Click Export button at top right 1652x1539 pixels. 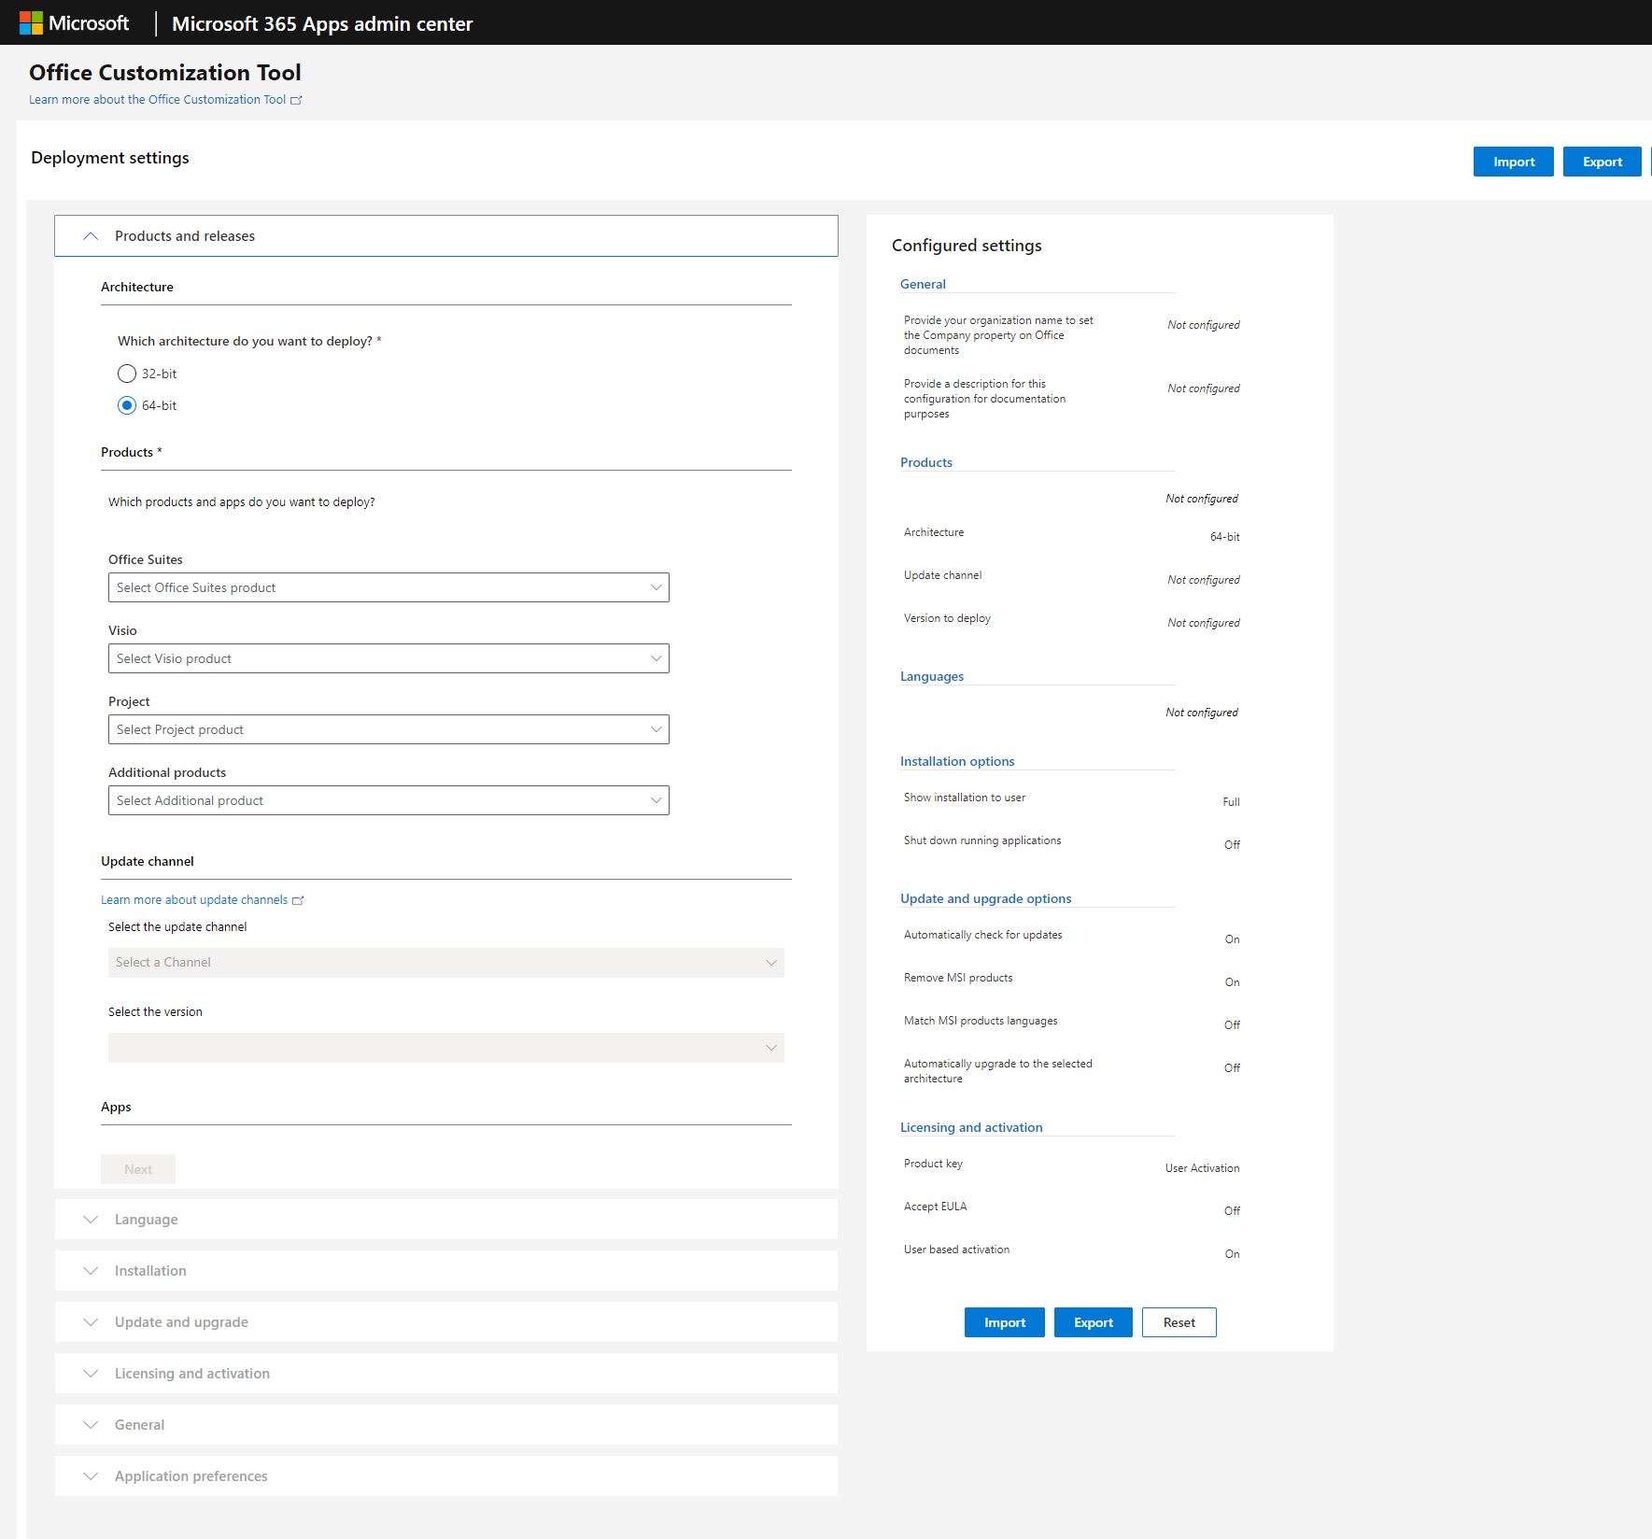(x=1603, y=162)
